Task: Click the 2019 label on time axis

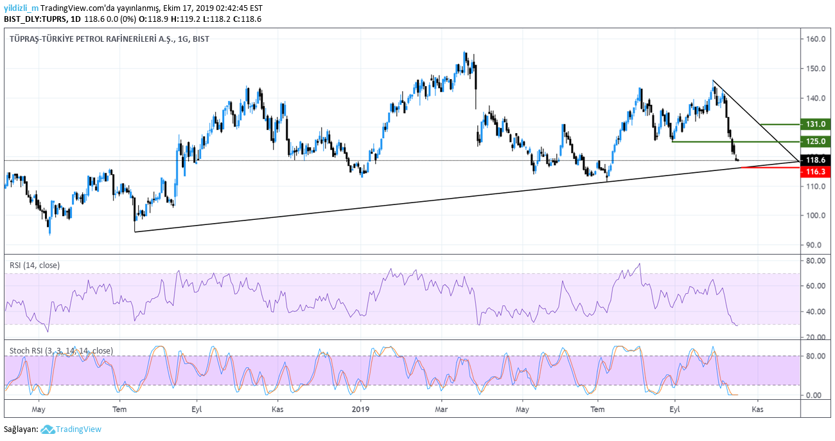Action: pos(361,408)
